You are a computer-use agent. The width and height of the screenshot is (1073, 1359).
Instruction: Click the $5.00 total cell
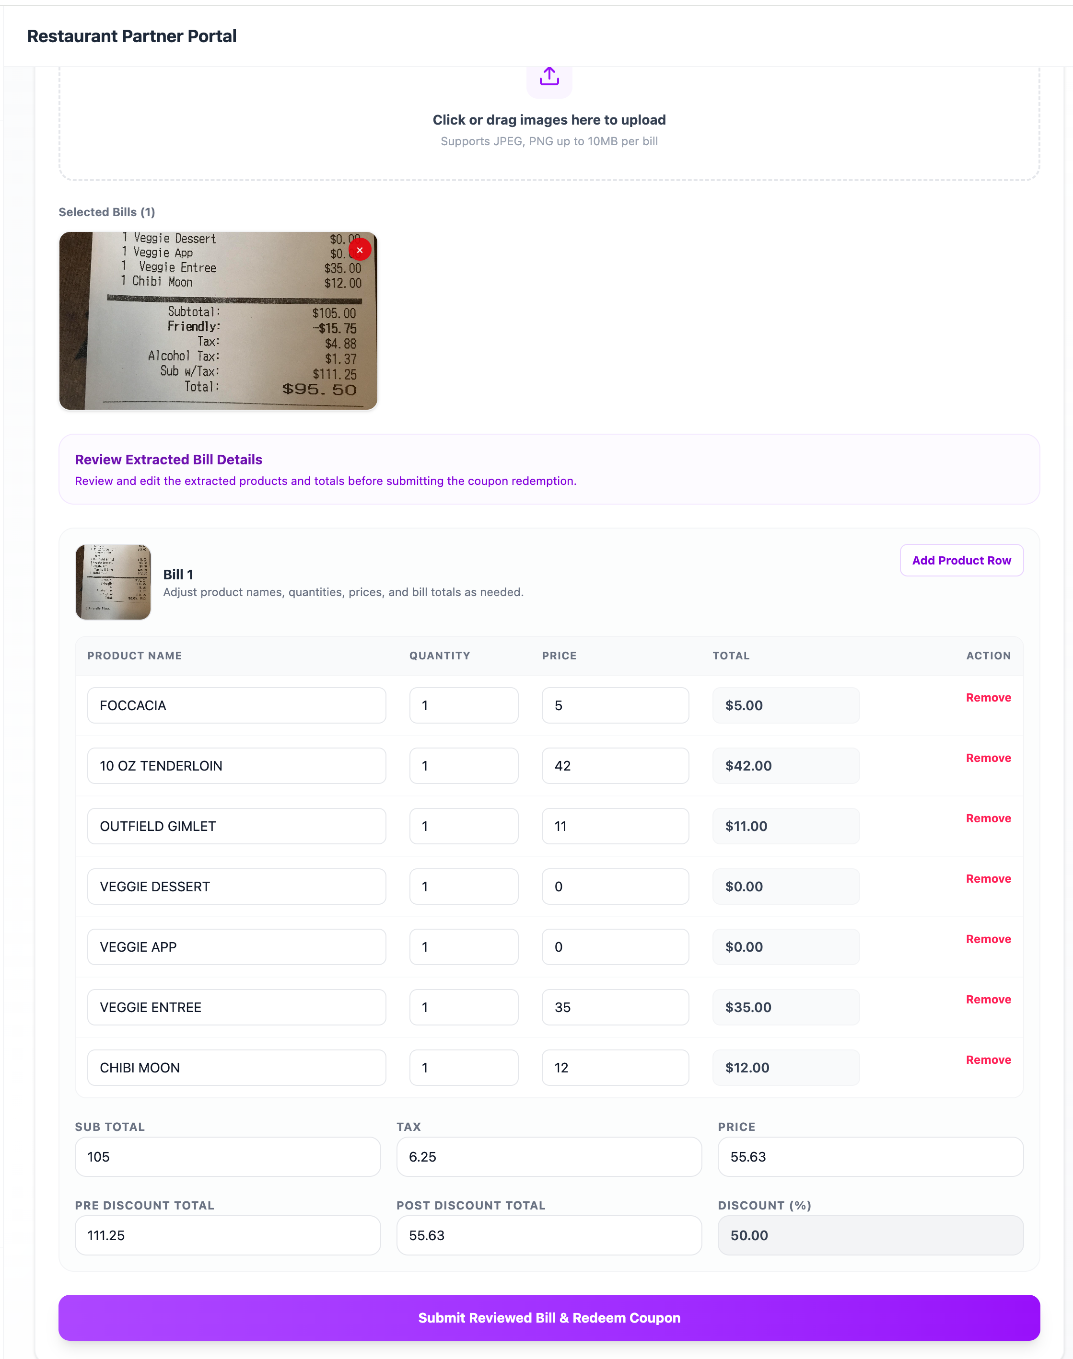click(x=785, y=705)
